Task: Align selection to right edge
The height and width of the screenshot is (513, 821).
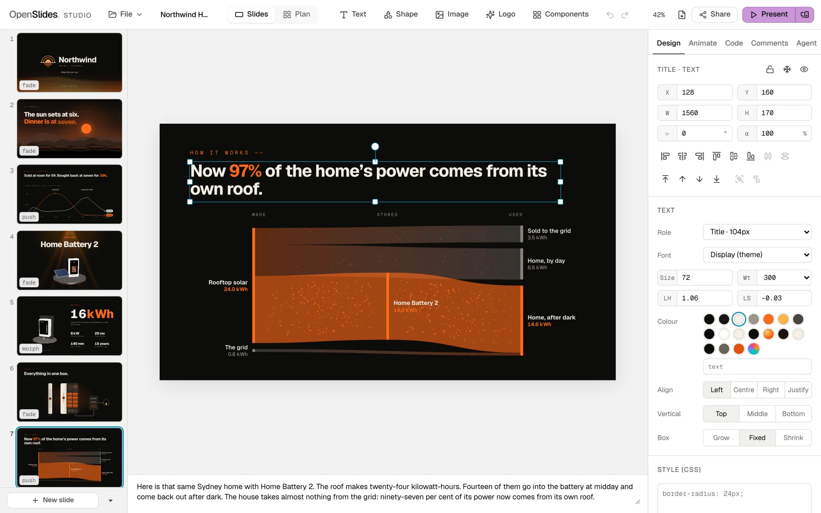Action: [699, 156]
